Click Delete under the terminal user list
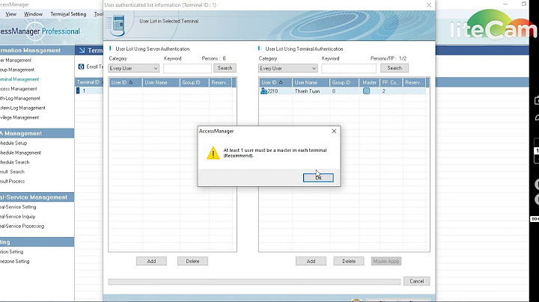Viewport: 539px width, 302px height. tap(349, 261)
